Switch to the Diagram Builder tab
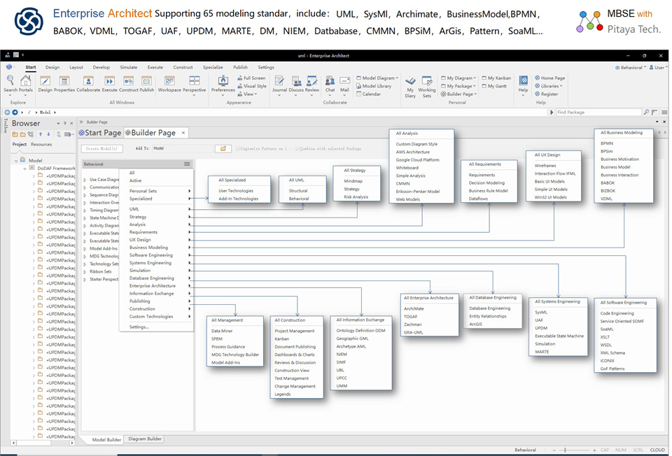This screenshot has height=456, width=672. (x=145, y=439)
